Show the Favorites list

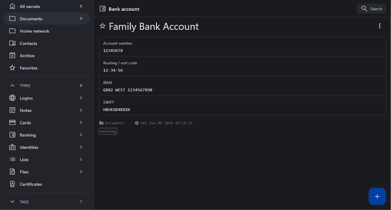click(28, 68)
